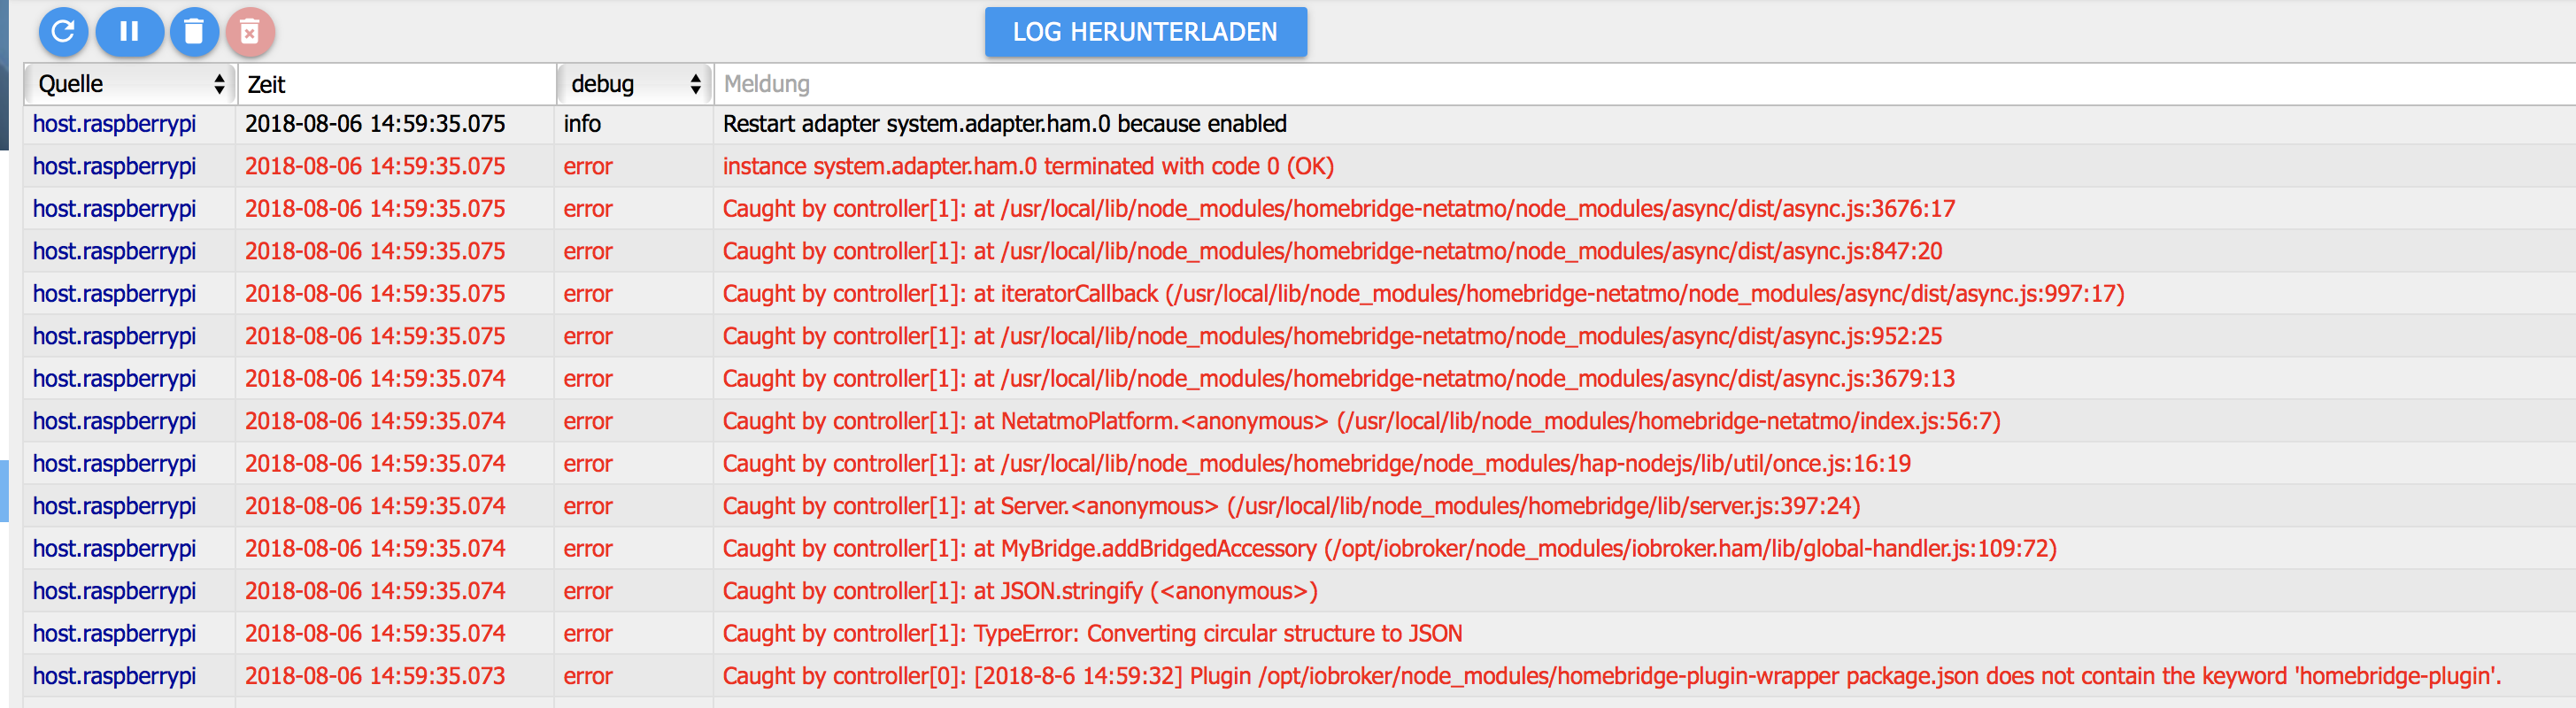
Task: Click 'error' level in the Server.<anonymous> row
Action: [x=588, y=506]
